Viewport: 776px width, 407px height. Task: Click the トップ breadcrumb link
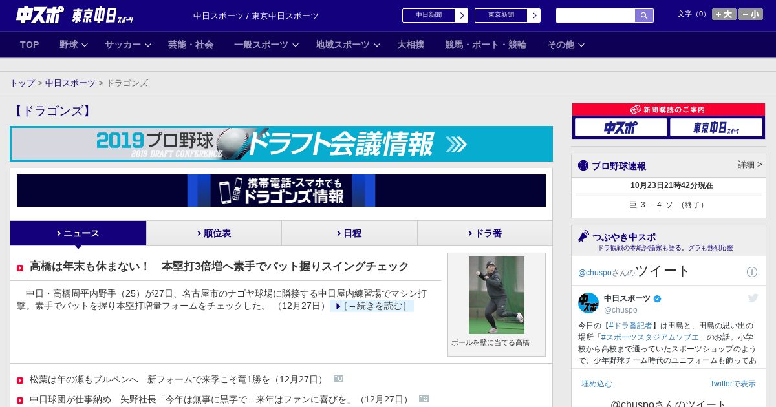[22, 83]
